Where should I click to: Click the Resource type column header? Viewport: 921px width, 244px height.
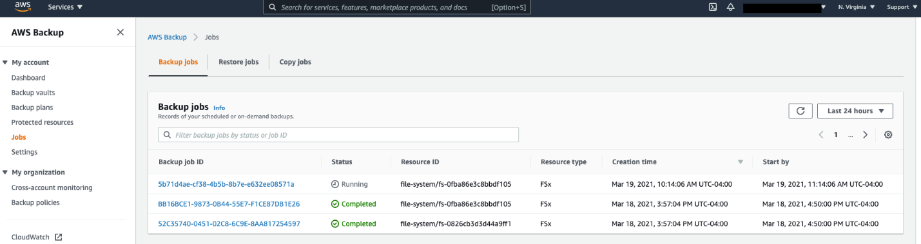[563, 162]
